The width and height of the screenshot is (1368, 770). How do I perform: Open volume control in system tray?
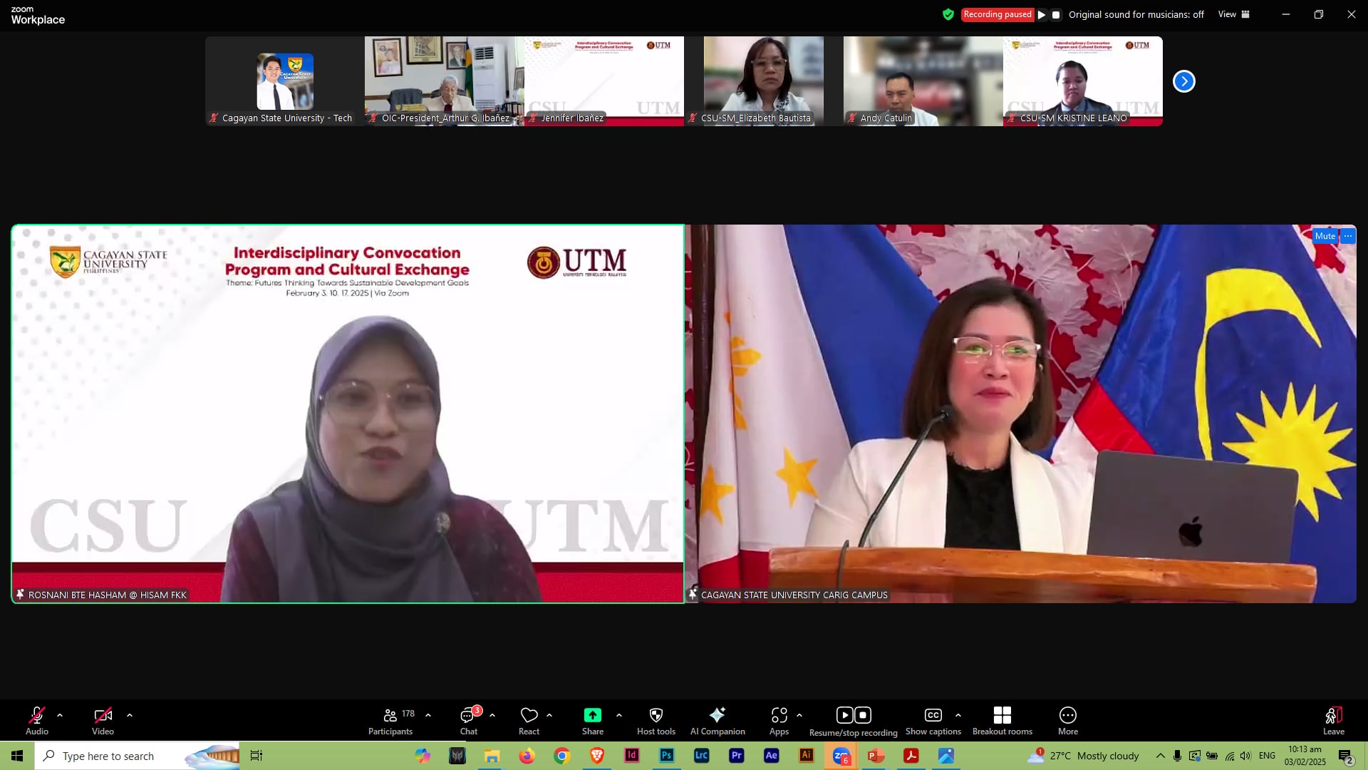click(x=1245, y=756)
